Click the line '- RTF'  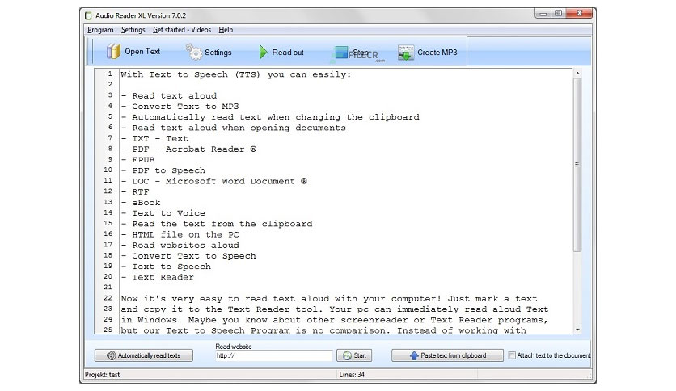[135, 191]
